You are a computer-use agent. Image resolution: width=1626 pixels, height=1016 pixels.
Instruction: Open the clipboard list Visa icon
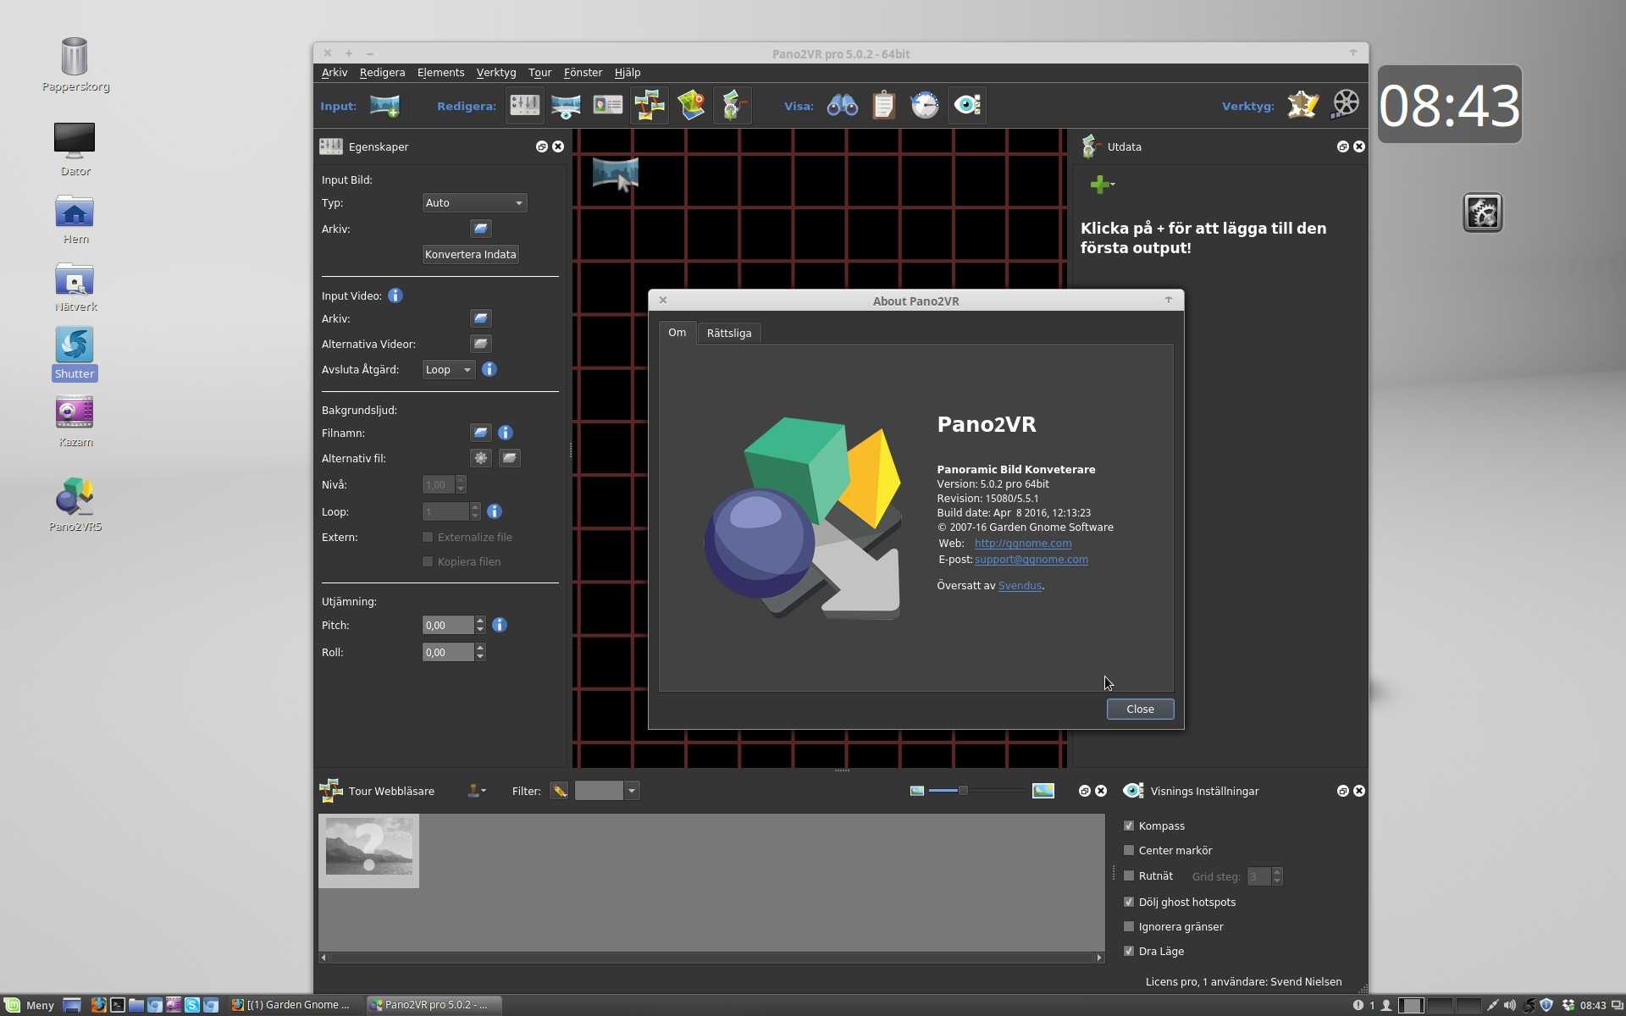pyautogui.click(x=883, y=106)
